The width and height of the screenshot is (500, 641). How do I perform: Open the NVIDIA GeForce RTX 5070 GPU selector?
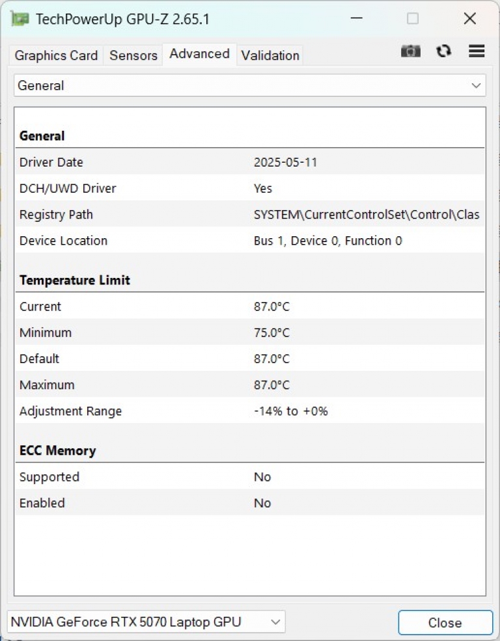[x=146, y=621]
